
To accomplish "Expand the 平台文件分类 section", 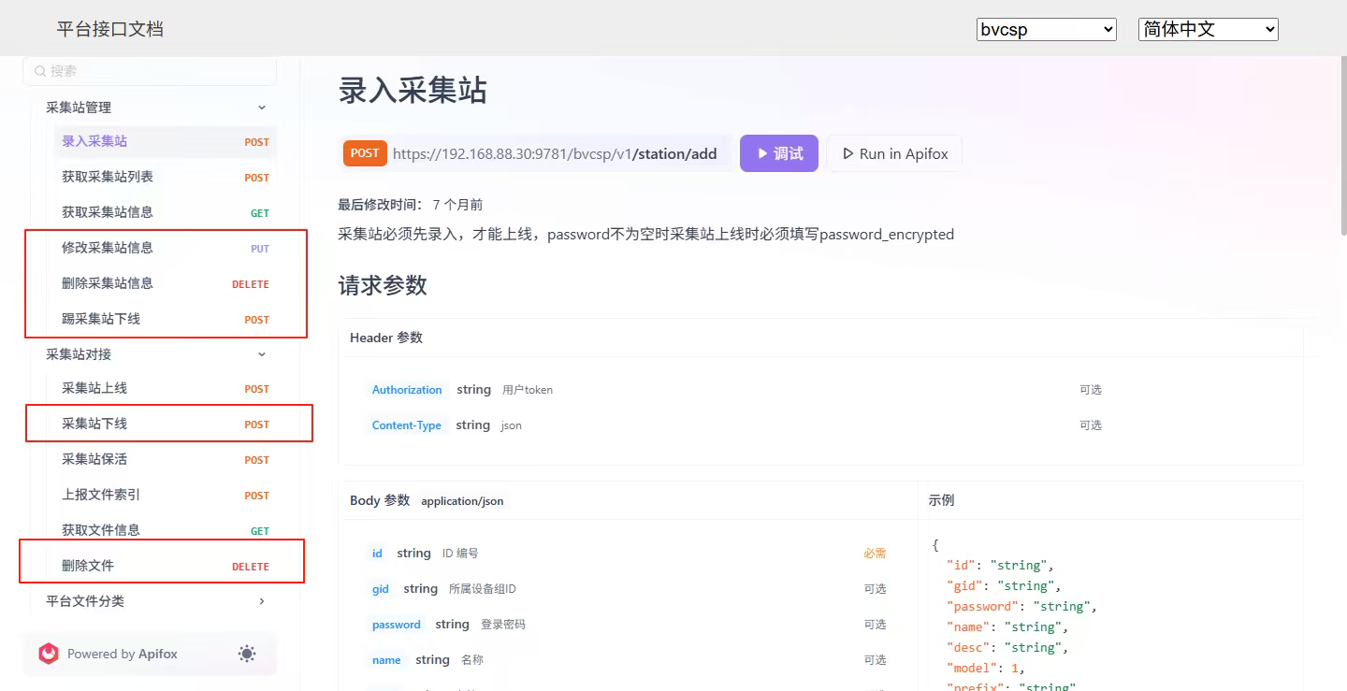I will click(262, 601).
